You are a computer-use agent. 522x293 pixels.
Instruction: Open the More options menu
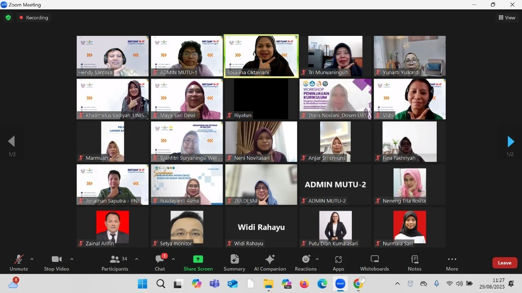click(x=451, y=263)
